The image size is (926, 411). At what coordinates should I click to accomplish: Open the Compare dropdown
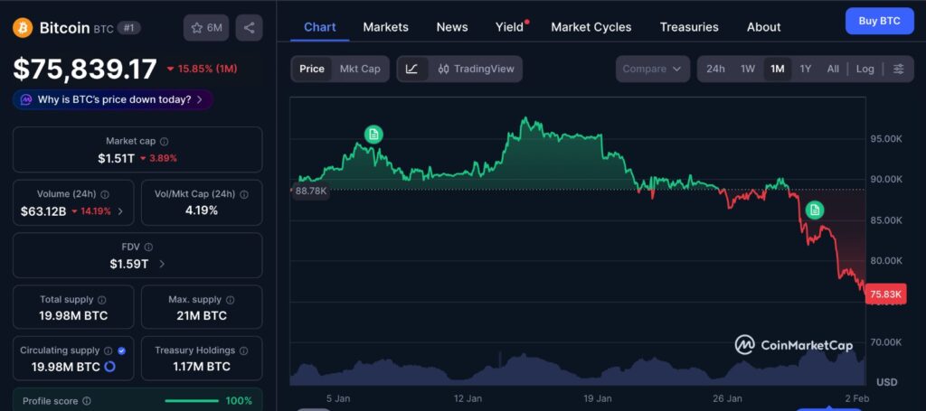[x=653, y=69]
